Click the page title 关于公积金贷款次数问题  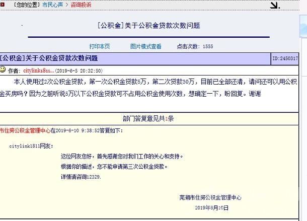coord(148,26)
